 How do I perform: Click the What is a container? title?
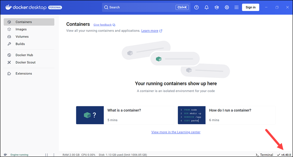tap(124, 110)
